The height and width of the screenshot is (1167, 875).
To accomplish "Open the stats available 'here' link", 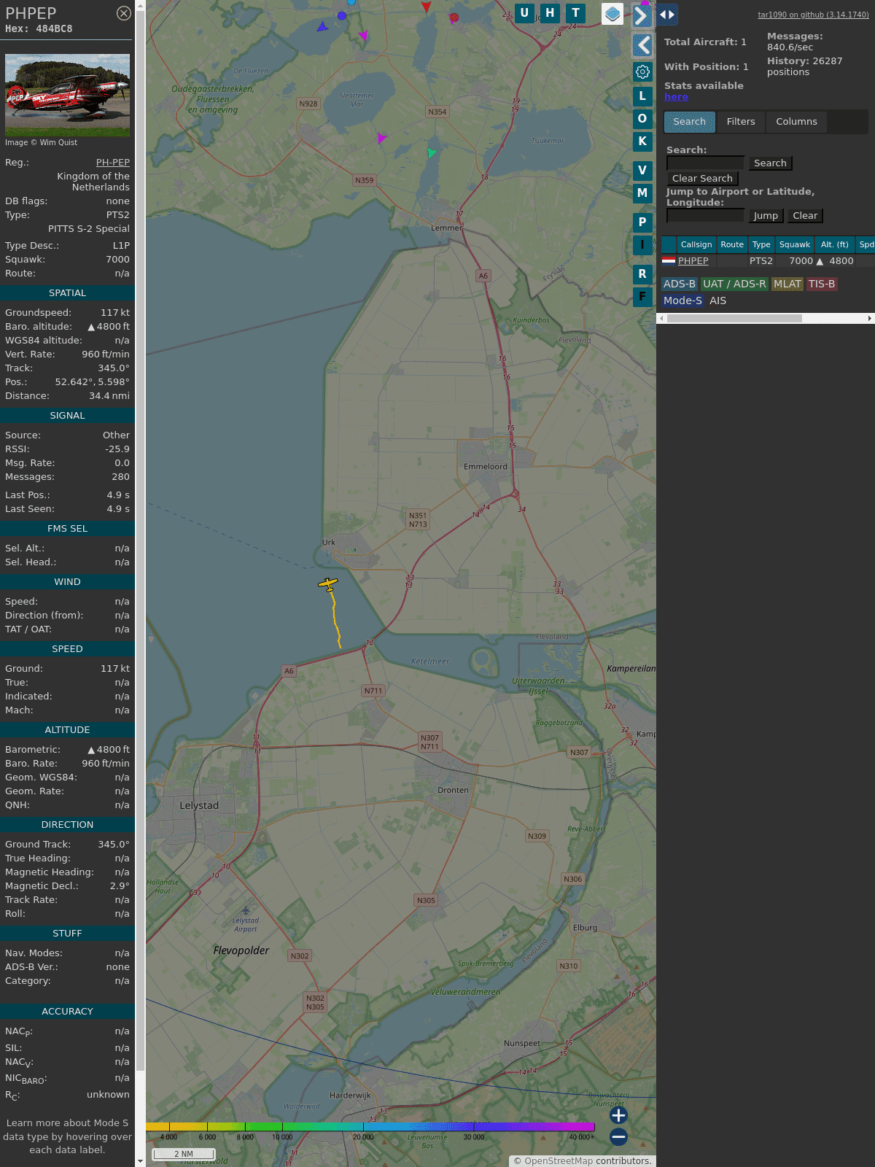I will pyautogui.click(x=676, y=97).
